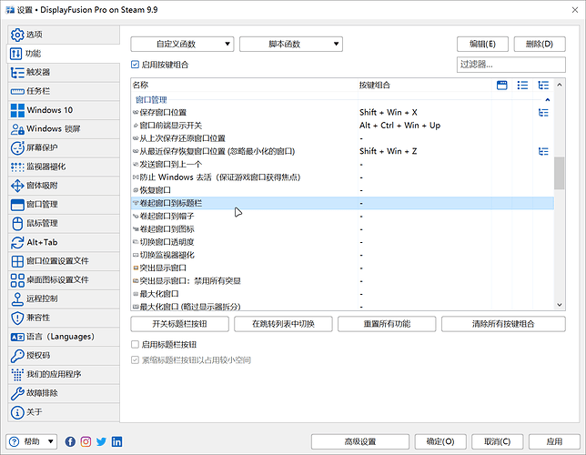Collapse the 窗口管理 group chevron

click(548, 100)
